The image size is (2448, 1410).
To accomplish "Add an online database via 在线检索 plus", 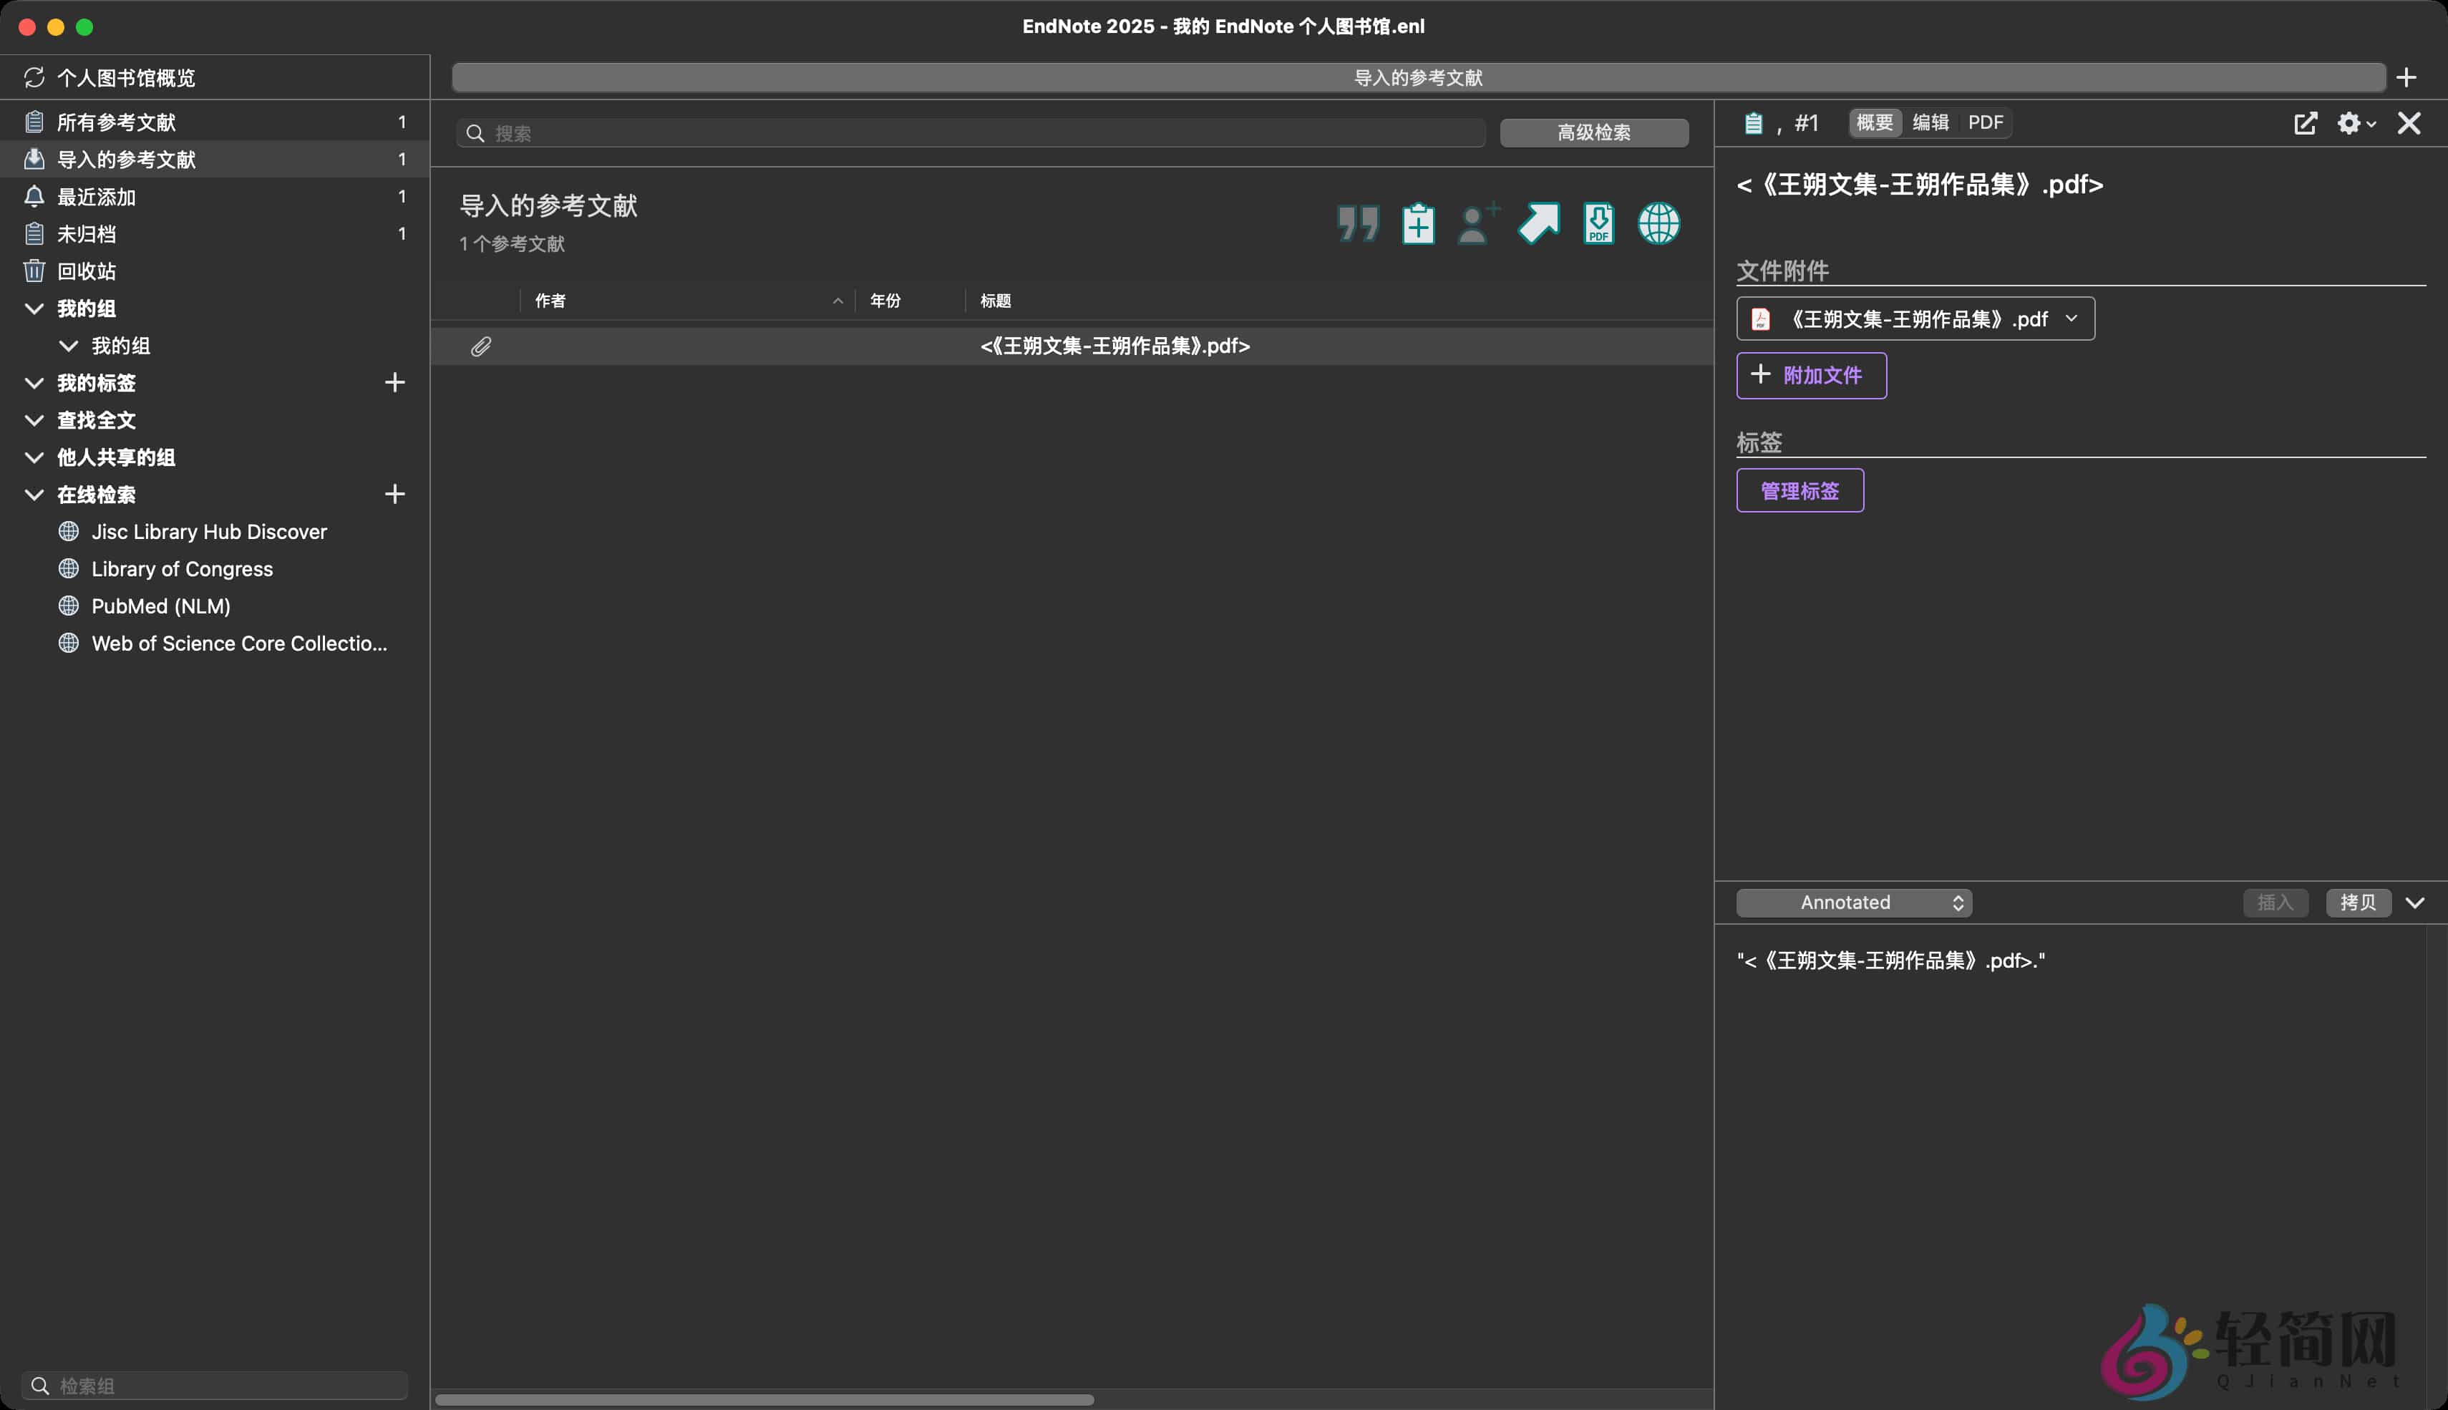I will point(394,494).
